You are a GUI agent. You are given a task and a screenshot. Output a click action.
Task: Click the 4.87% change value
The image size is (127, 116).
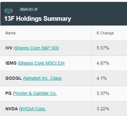(x=103, y=63)
